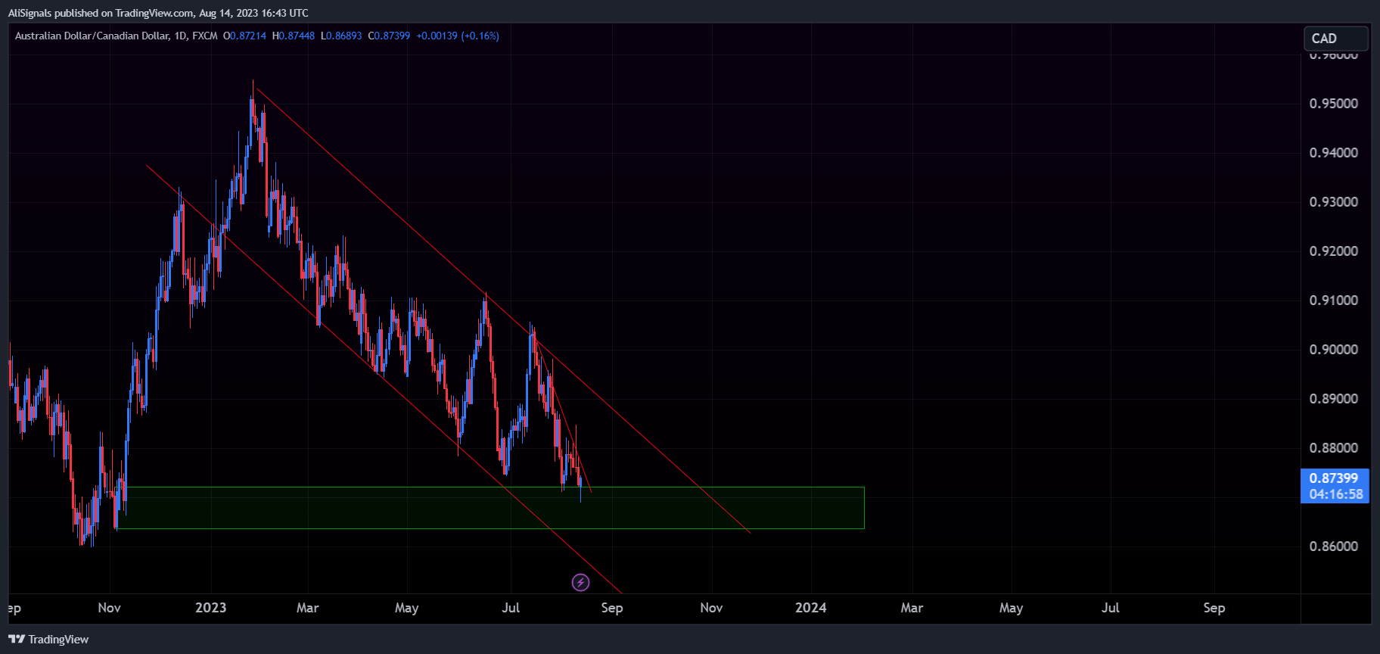Viewport: 1380px width, 654px height.
Task: Click the 0.89000 price axis label
Action: pos(1334,399)
